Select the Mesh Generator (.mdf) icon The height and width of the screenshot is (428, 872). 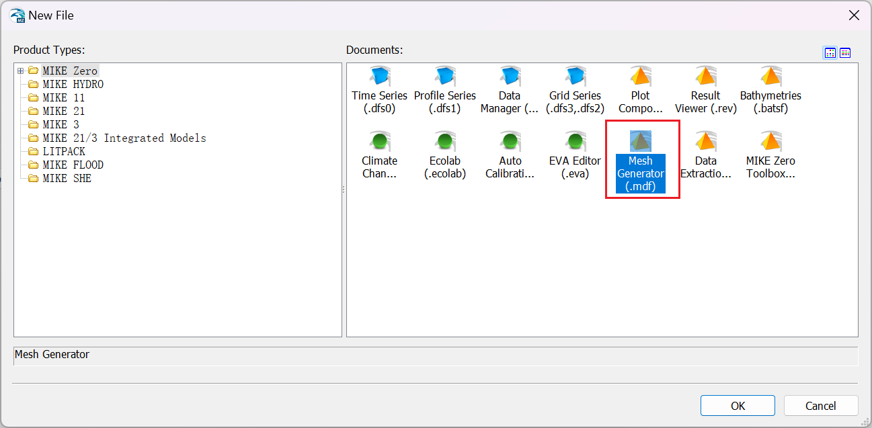(641, 141)
